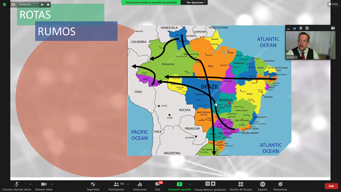The height and width of the screenshot is (192, 341).
Task: Click the jozieljbb video thumbnail
Action: tap(310, 45)
